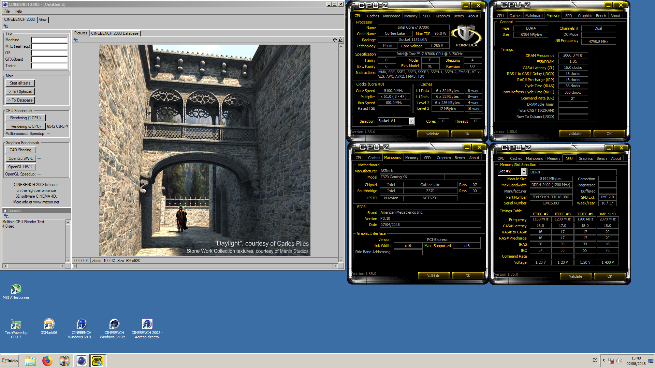Image resolution: width=655 pixels, height=368 pixels.
Task: Open the Inicio start button
Action: [x=10, y=361]
